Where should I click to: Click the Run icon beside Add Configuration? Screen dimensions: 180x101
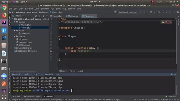(141, 12)
